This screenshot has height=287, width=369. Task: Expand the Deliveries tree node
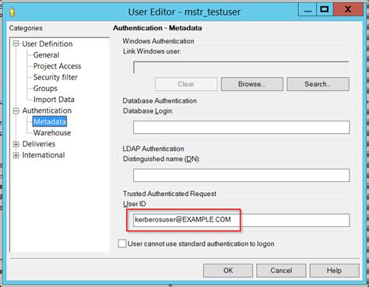click(x=16, y=144)
